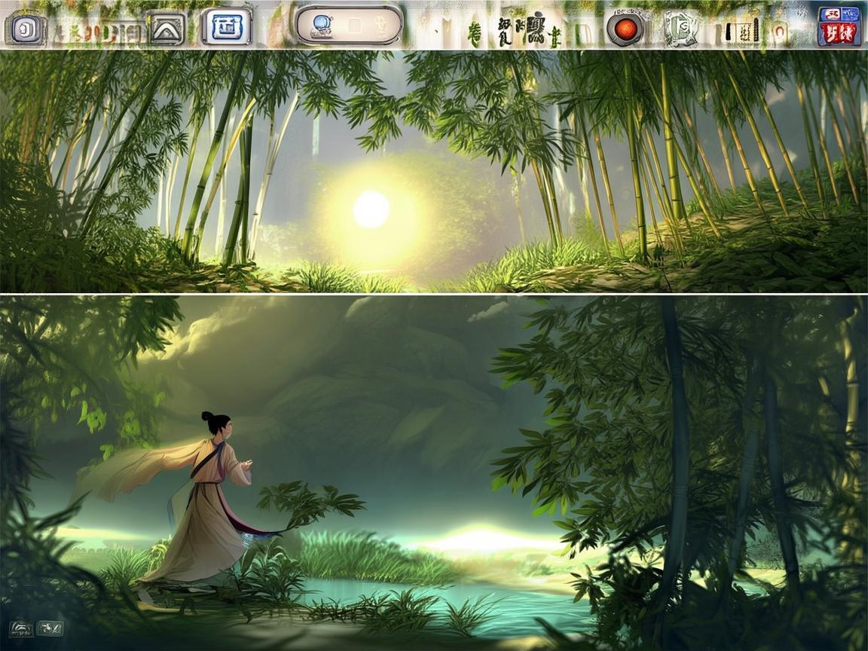Click the blue orb inside the rounded pill bar

coord(321,24)
